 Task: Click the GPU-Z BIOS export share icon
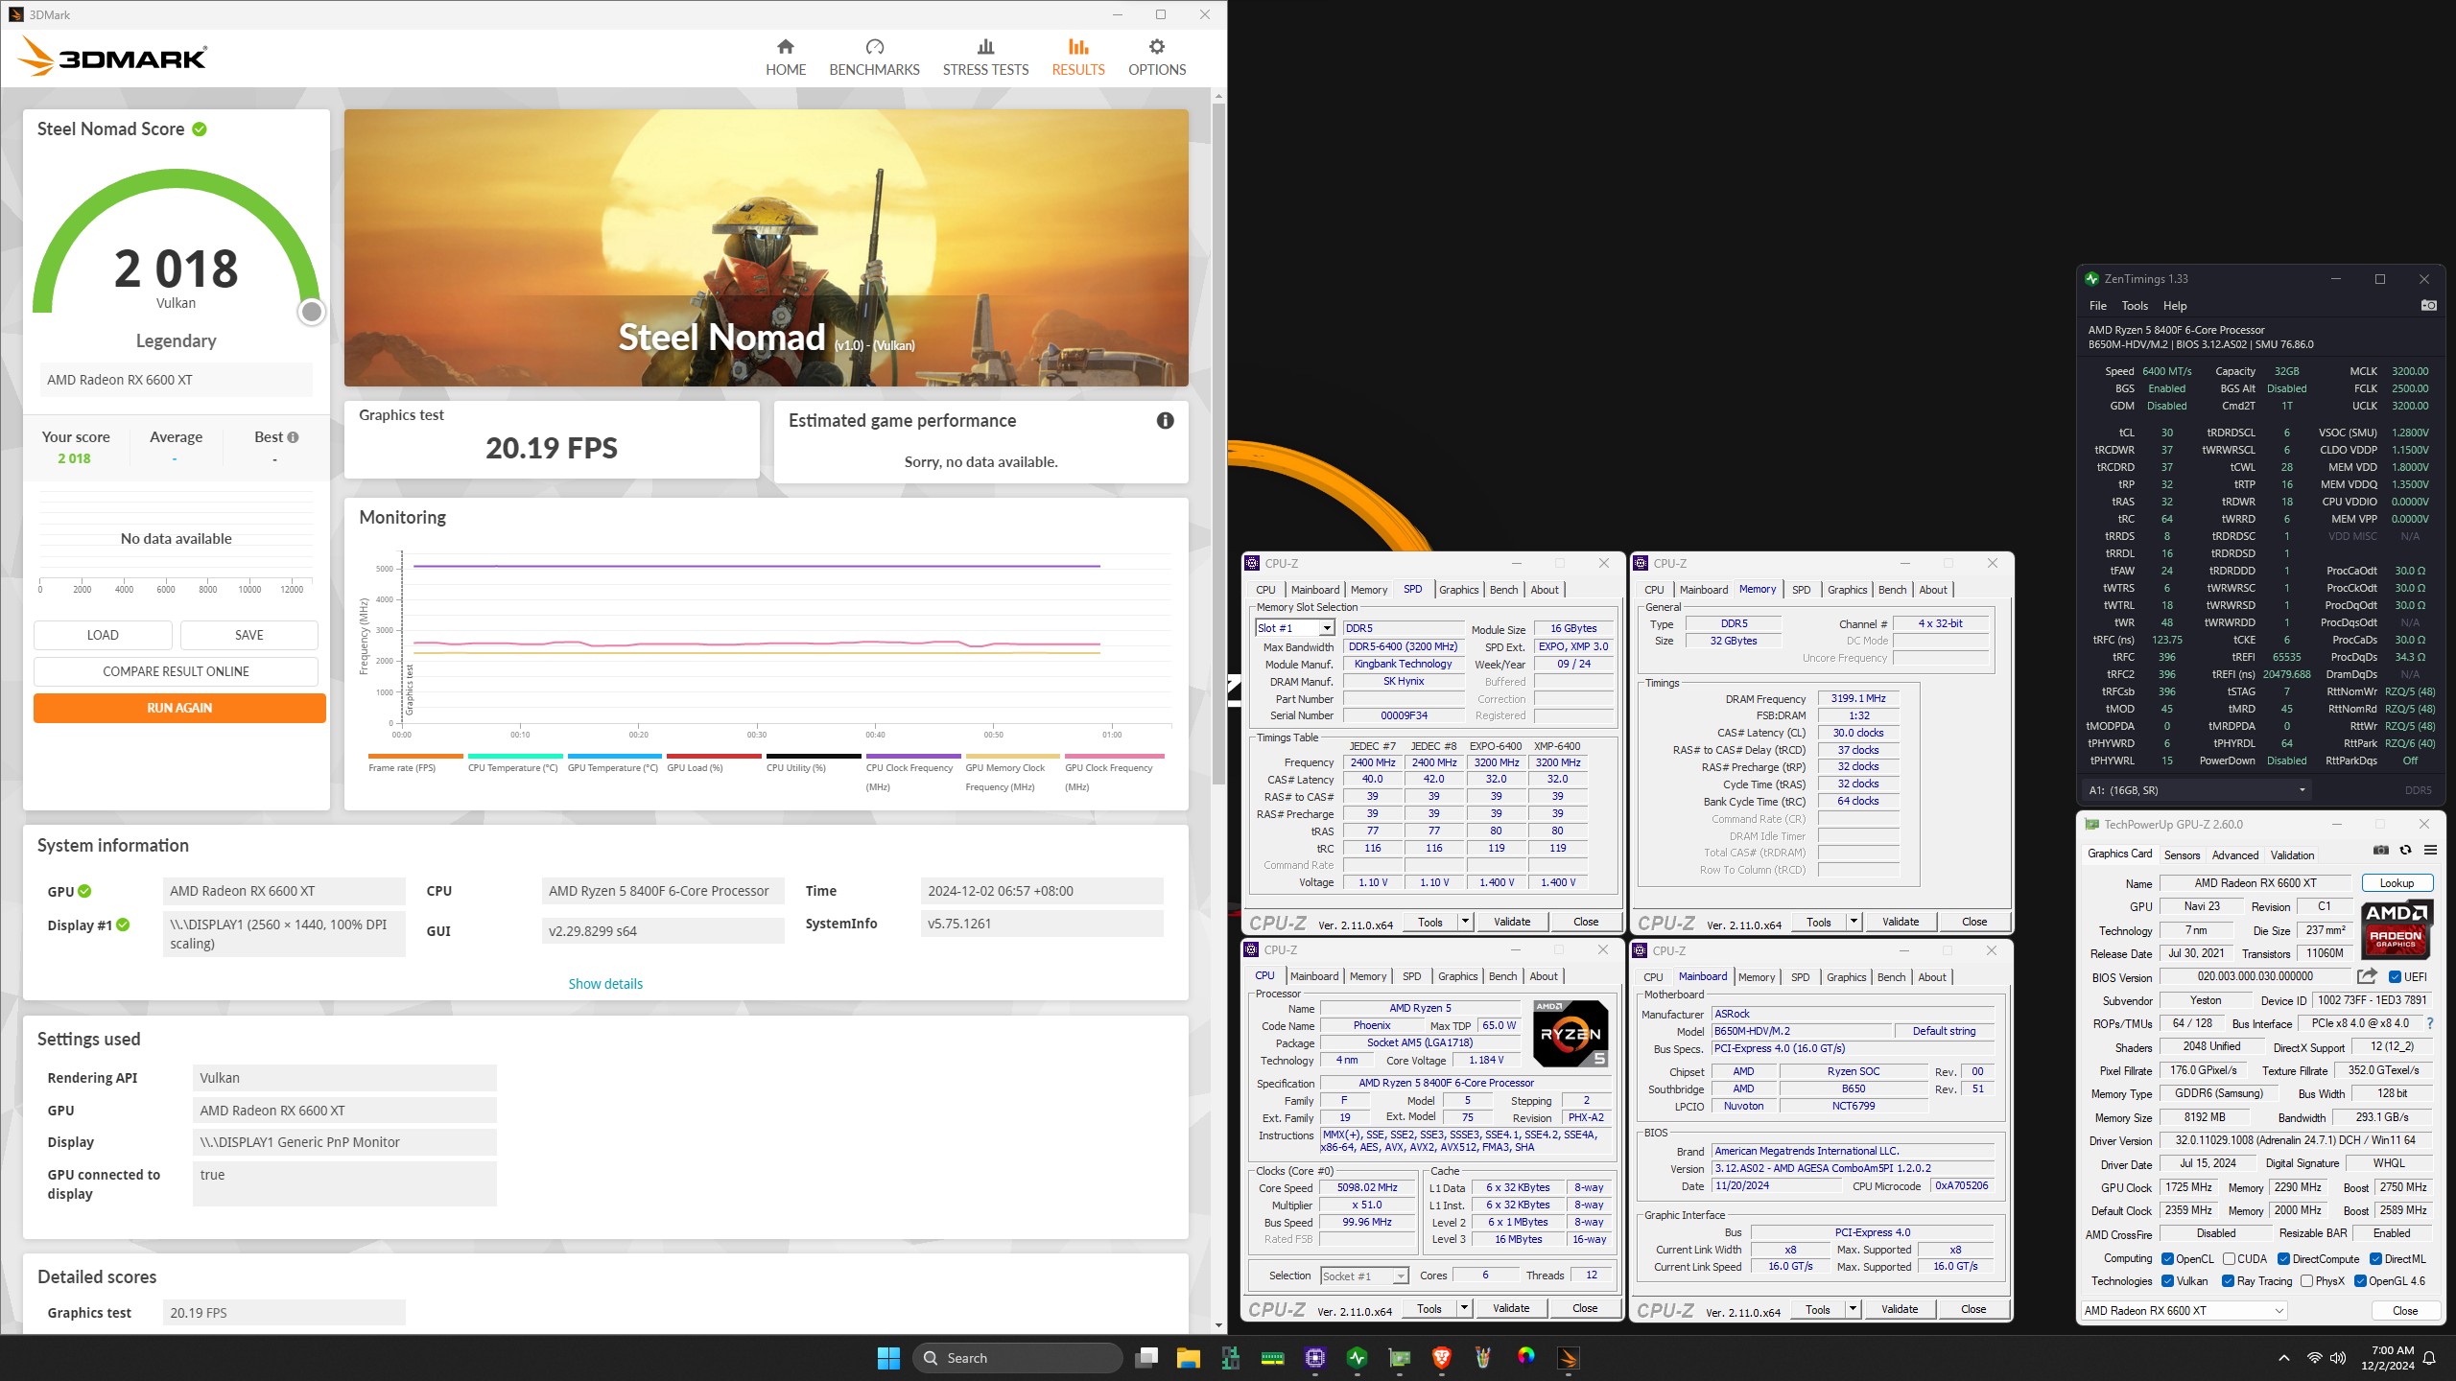(x=2367, y=976)
